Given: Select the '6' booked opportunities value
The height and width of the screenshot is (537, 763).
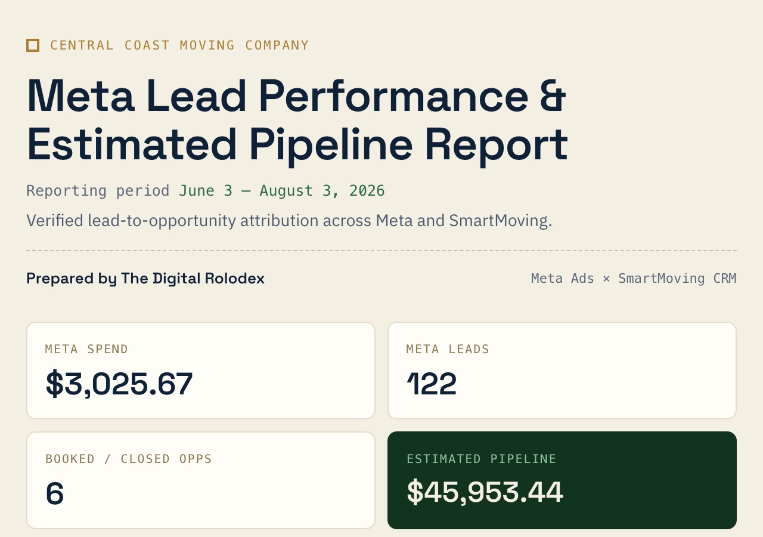Looking at the screenshot, I should click(55, 494).
